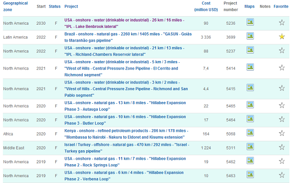292x183 pixels.
Task: Sort table by Status header
Action: (54, 6)
